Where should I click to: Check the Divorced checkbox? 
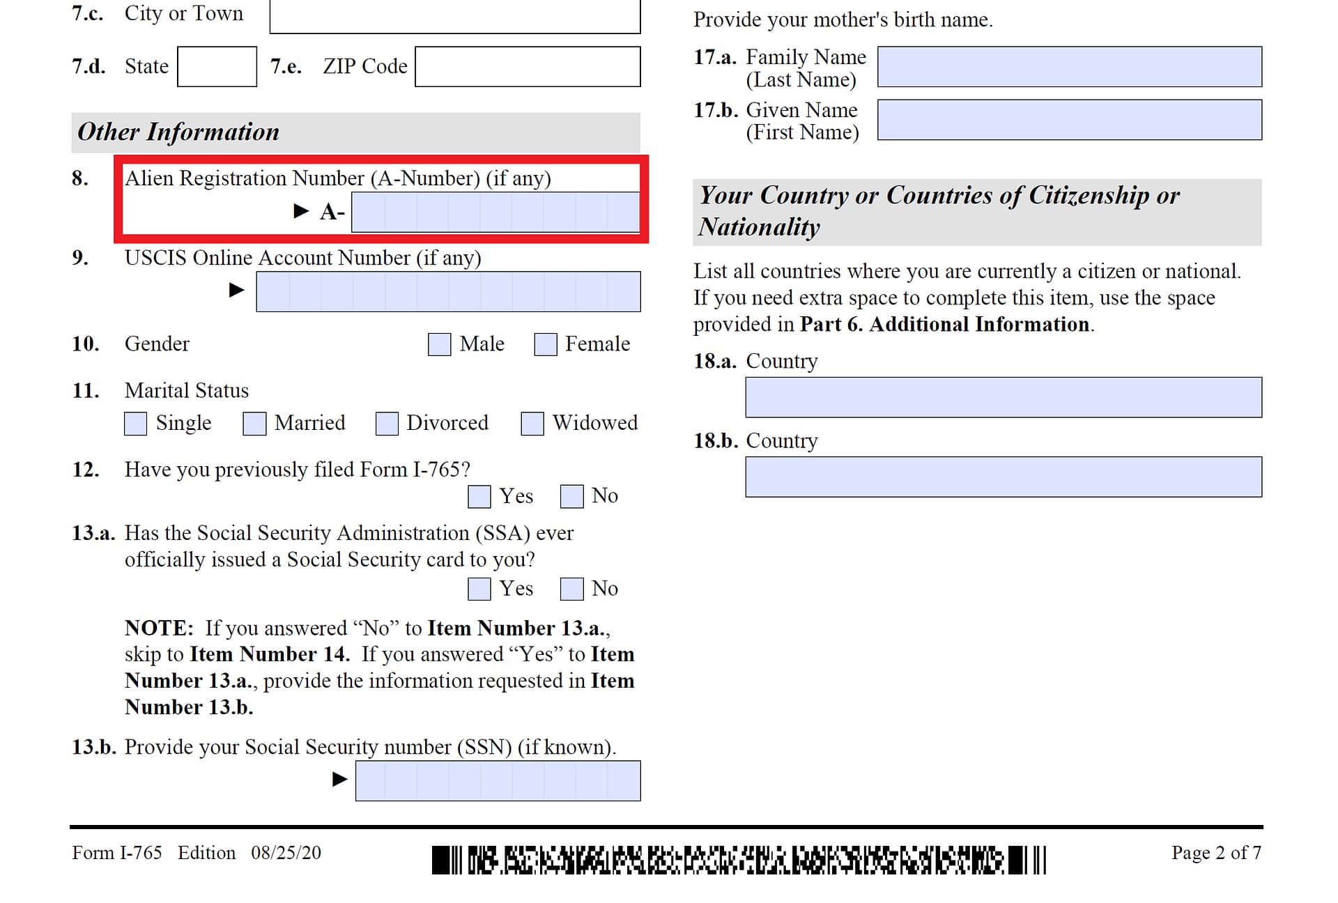tap(387, 423)
